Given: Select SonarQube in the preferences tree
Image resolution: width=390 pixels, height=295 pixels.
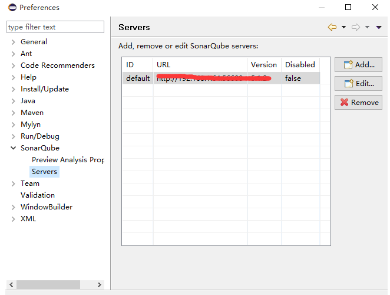Looking at the screenshot, I should tap(40, 148).
